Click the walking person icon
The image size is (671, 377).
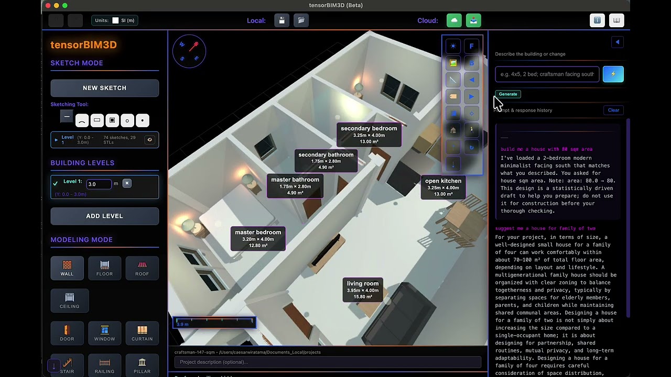click(471, 130)
